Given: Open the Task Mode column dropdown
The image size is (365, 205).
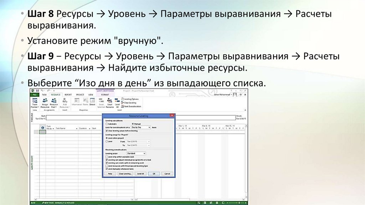Looking at the screenshot, I should click(53, 129).
